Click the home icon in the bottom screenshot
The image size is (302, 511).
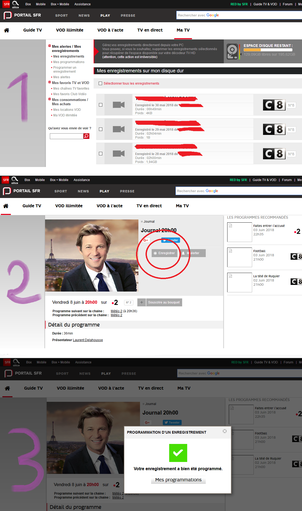point(7,388)
